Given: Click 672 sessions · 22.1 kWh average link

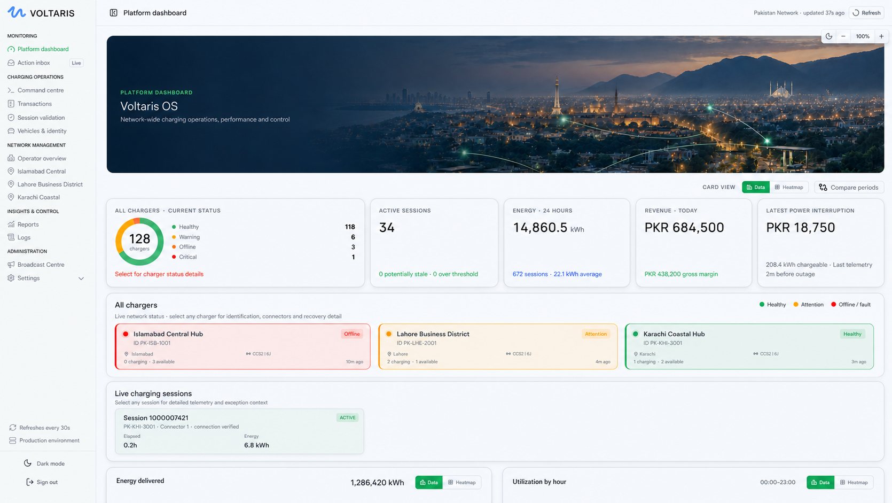Looking at the screenshot, I should tap(557, 274).
